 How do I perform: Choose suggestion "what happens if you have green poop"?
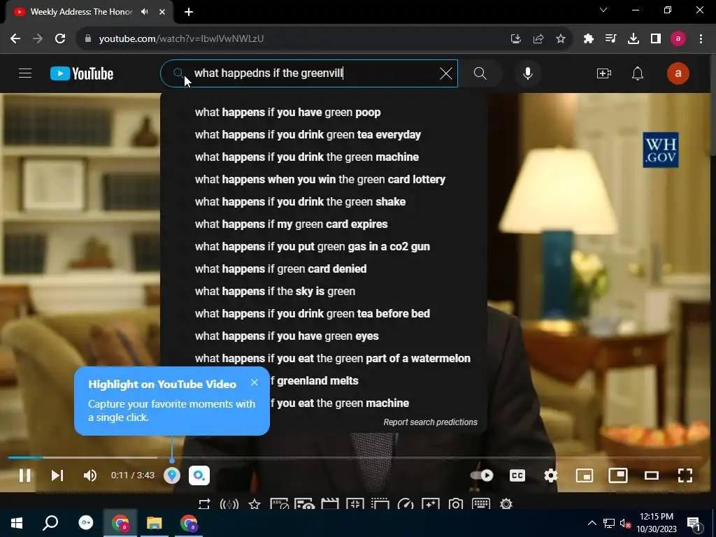tap(324, 113)
